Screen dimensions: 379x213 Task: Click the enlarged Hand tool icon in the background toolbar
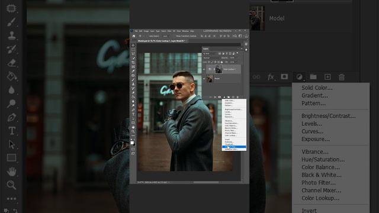(11, 172)
